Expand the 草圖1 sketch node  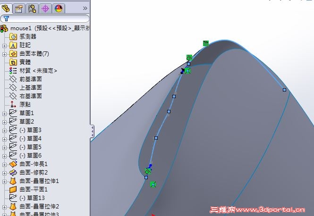click(4, 114)
